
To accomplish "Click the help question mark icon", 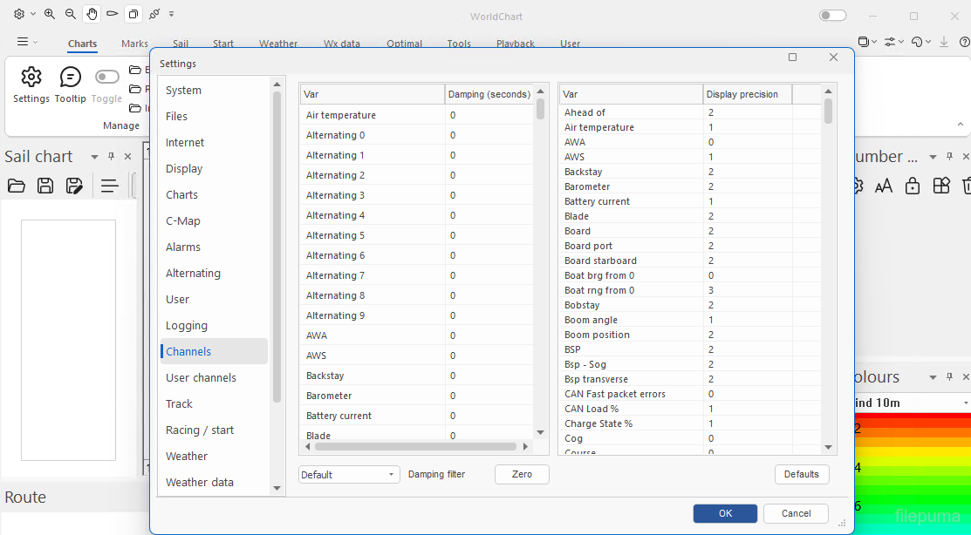I will pyautogui.click(x=964, y=42).
